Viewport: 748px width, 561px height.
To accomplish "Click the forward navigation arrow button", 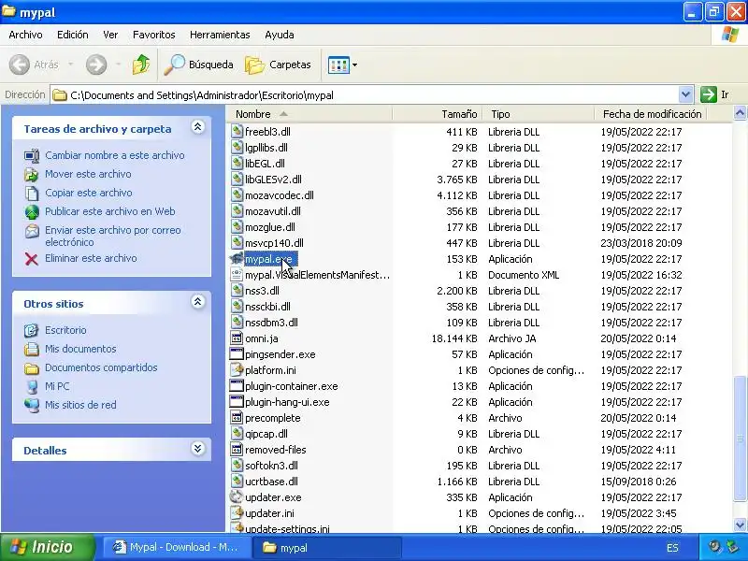I will [96, 65].
